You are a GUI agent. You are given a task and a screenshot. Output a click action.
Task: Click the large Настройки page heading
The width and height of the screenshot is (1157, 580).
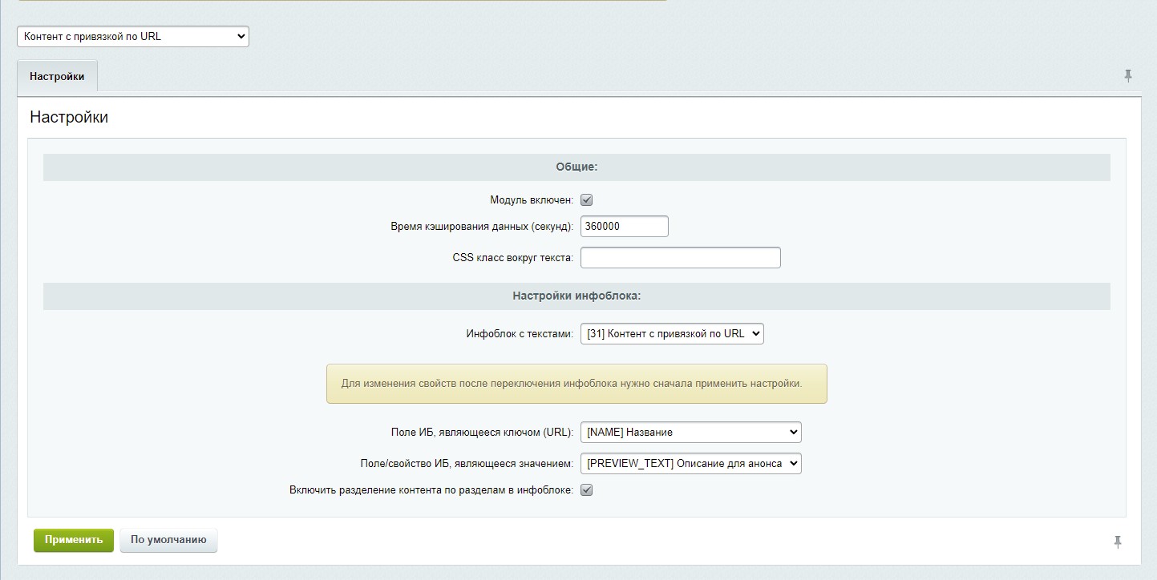69,118
